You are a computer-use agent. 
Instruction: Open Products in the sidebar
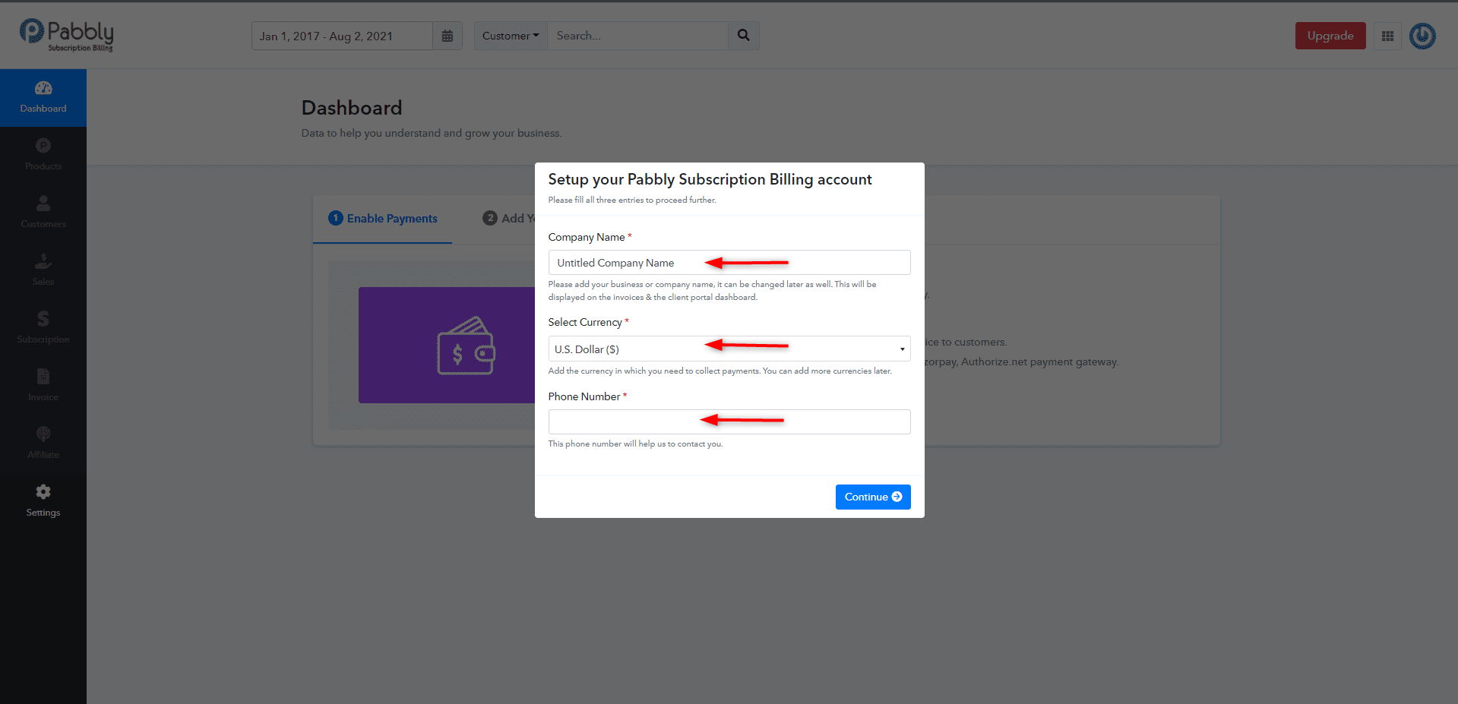43,156
